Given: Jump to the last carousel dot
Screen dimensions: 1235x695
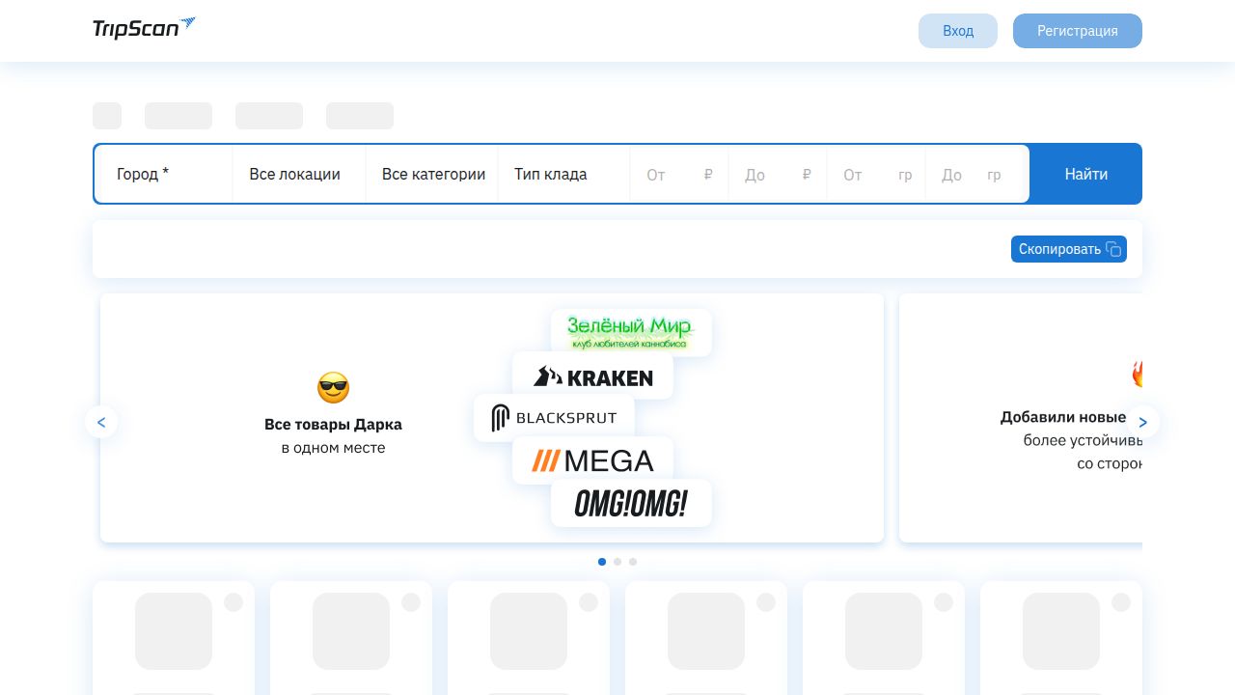Looking at the screenshot, I should click(x=633, y=562).
